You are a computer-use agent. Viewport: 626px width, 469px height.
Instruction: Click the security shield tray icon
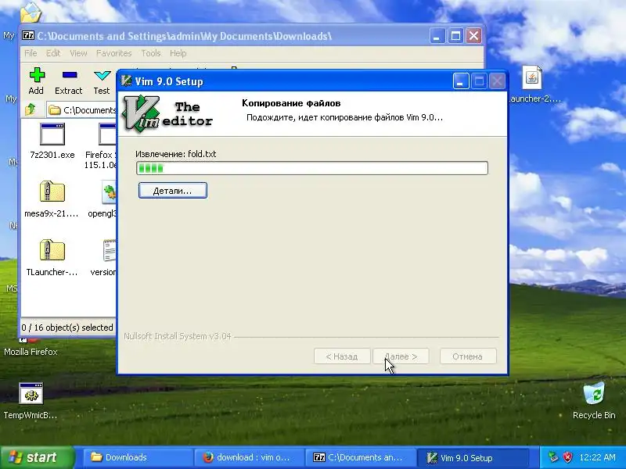pos(568,457)
